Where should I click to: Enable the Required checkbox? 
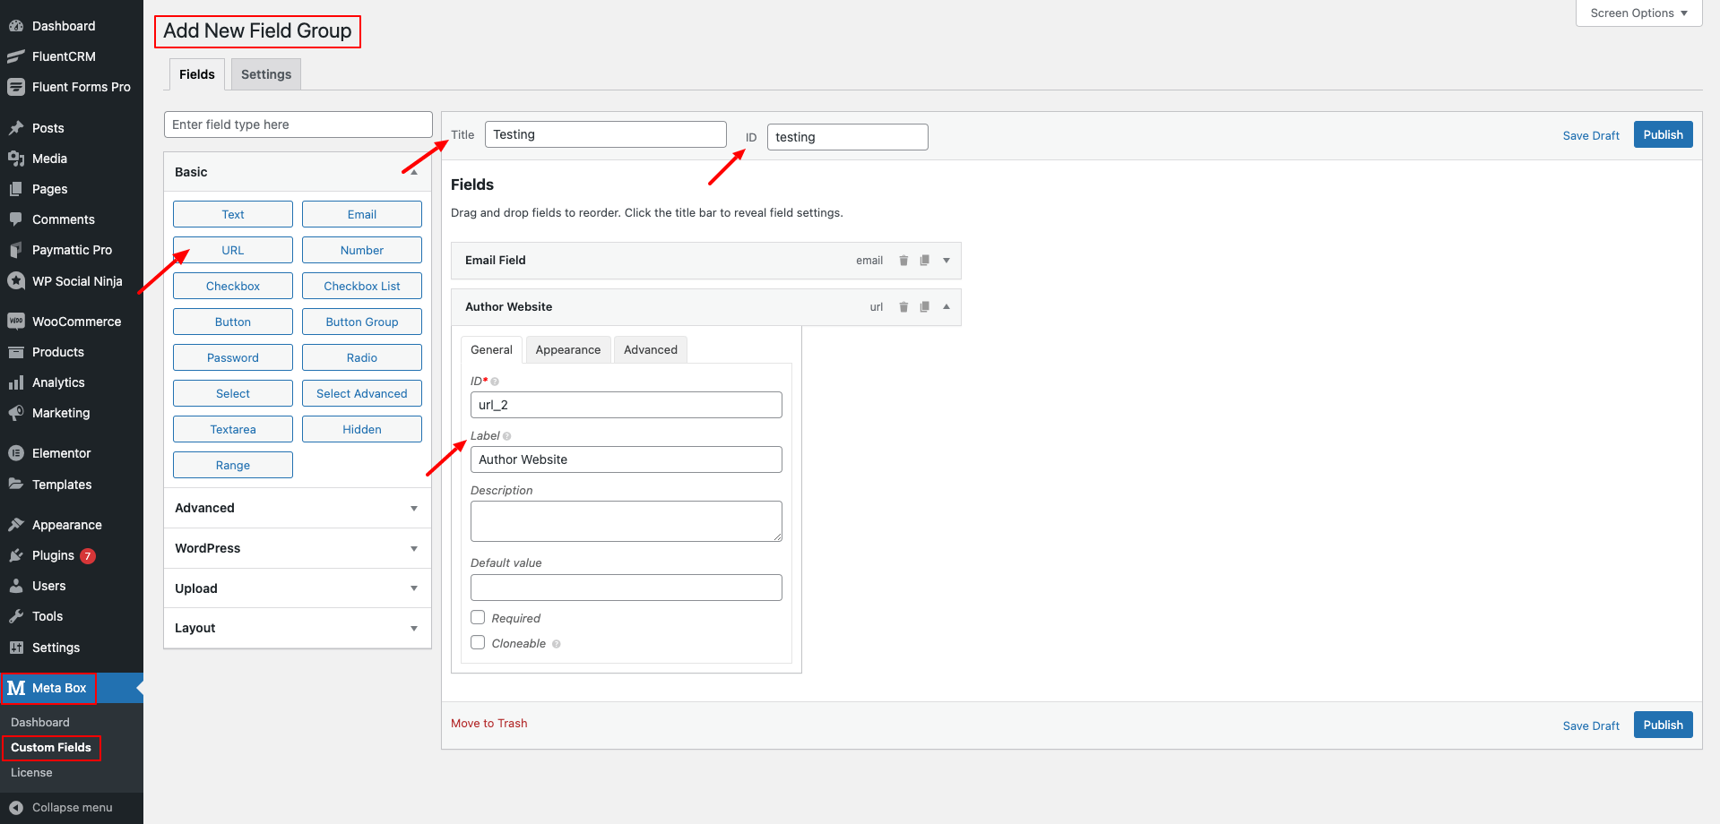(x=478, y=618)
